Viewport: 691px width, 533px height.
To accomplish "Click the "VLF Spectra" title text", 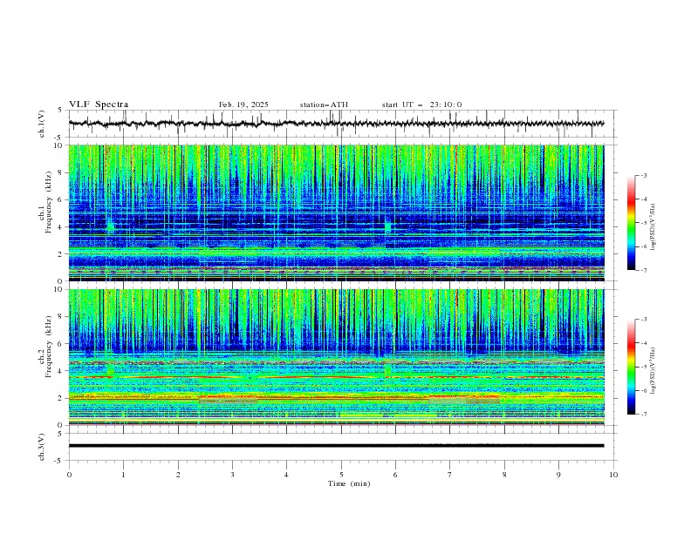I will [x=99, y=105].
